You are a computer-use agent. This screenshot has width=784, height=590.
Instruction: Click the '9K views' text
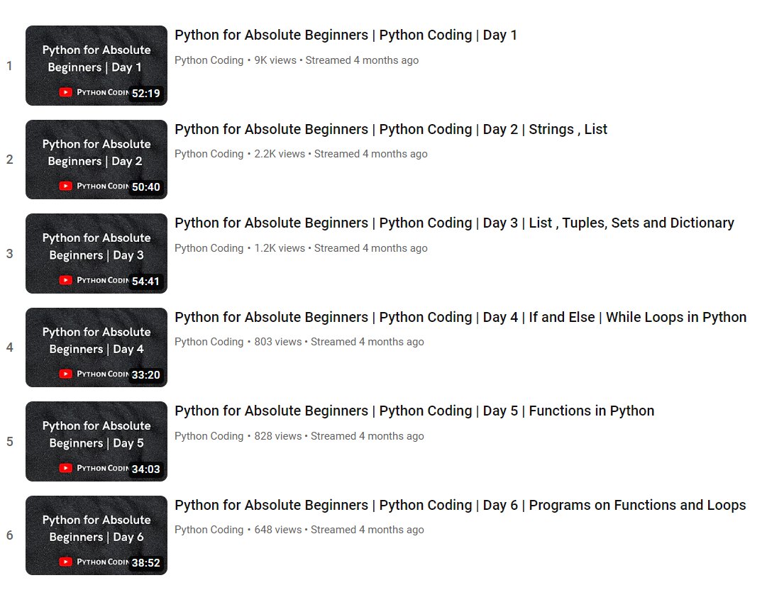click(x=275, y=60)
